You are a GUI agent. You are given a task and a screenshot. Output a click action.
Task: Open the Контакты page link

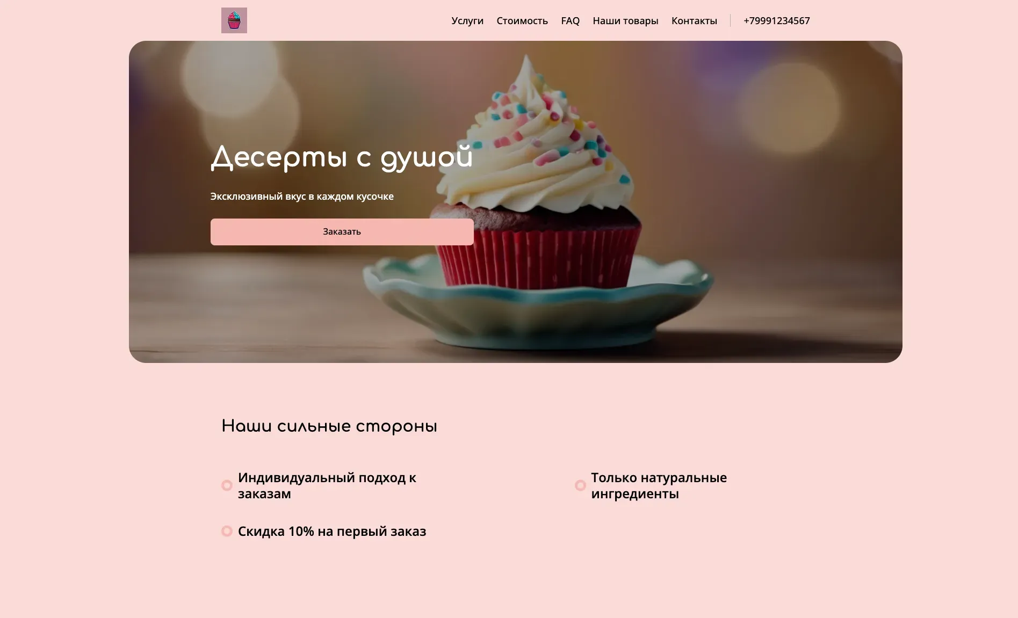694,21
